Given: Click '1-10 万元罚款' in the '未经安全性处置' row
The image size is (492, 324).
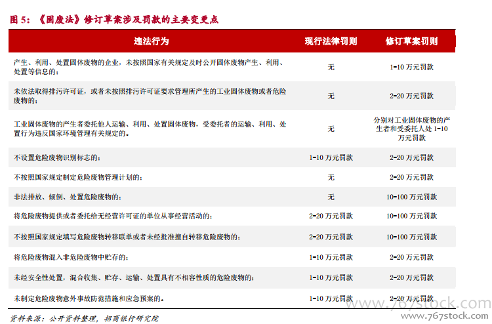Looking at the screenshot, I should (331, 277).
